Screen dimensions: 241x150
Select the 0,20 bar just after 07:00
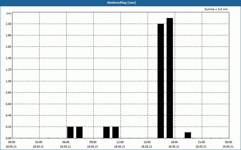tap(80, 132)
